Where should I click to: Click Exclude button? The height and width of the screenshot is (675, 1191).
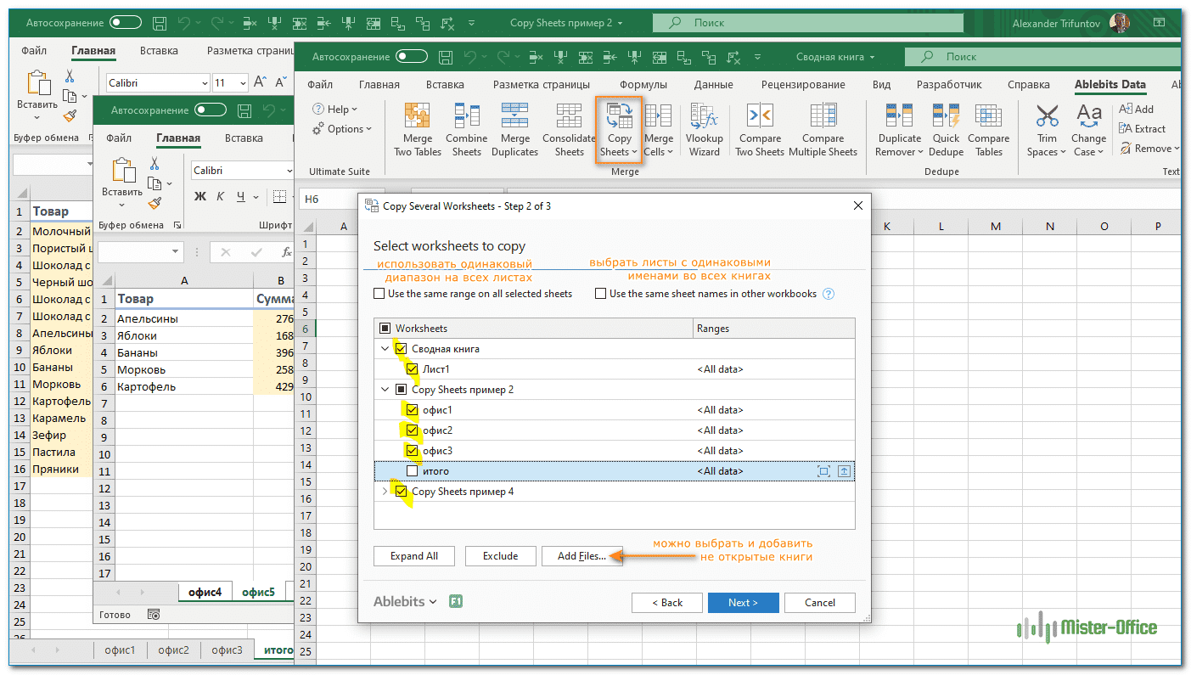[500, 556]
